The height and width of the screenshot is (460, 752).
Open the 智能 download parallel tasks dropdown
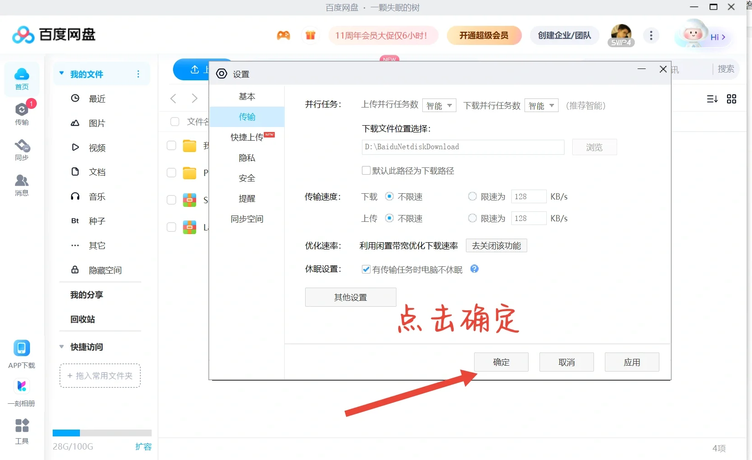pyautogui.click(x=541, y=105)
